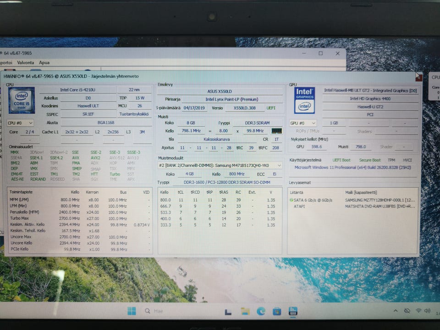440x330 pixels.
Task: Click the module size 4 GB value
Action: [190, 174]
